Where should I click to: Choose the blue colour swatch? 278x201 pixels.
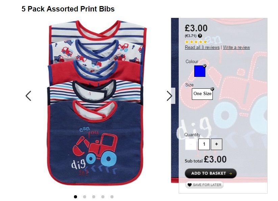(200, 71)
